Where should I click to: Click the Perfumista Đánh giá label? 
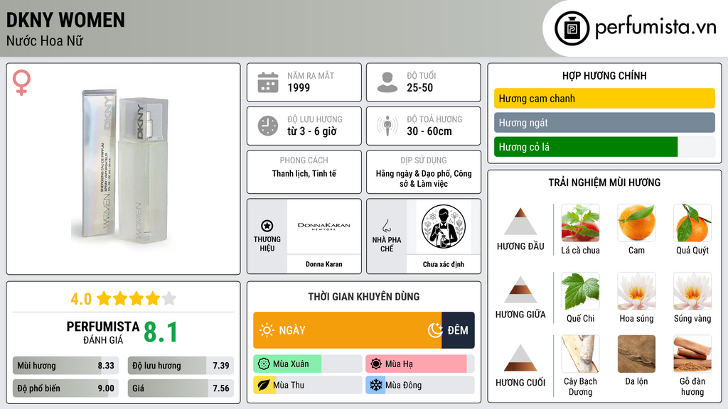pyautogui.click(x=102, y=332)
